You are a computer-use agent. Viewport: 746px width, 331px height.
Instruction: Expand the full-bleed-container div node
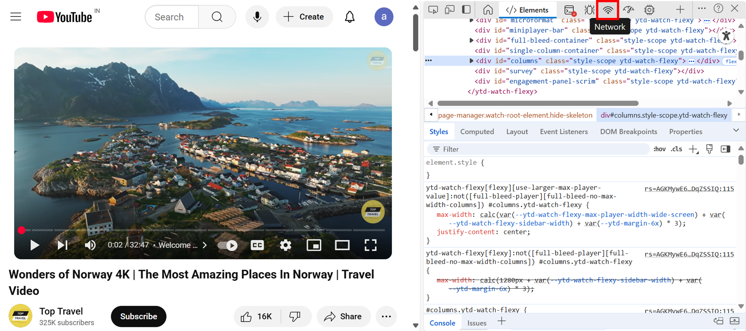[x=471, y=40]
